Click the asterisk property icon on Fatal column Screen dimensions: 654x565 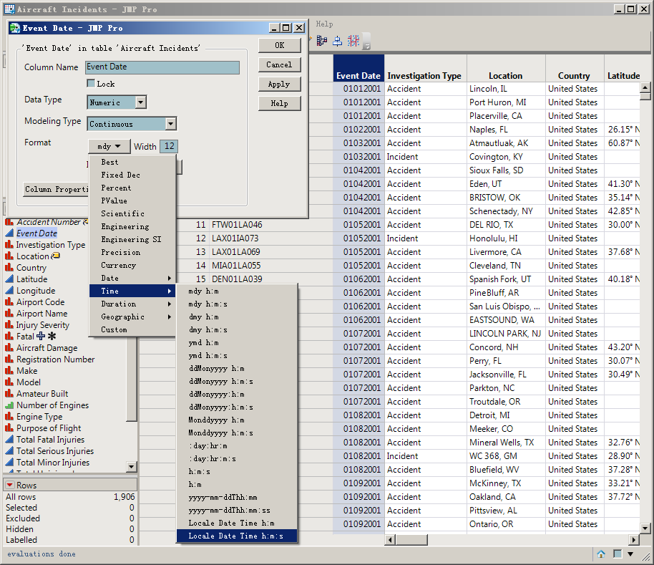[52, 336]
